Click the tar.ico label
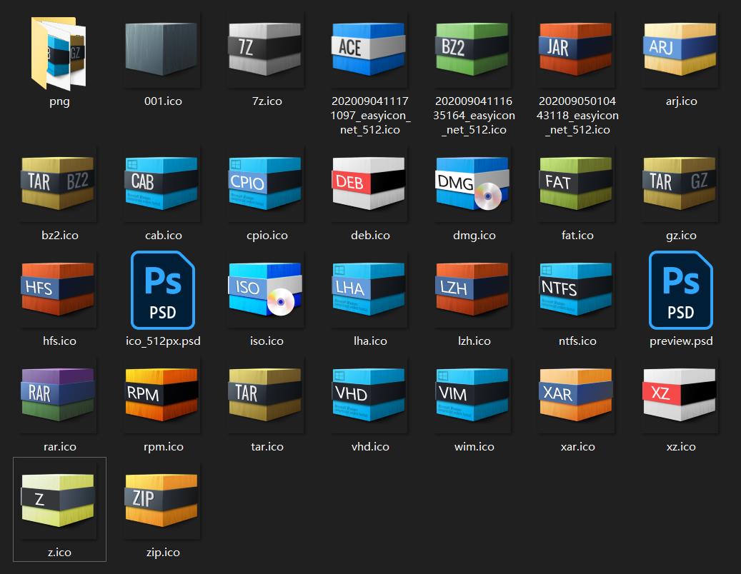 tap(267, 446)
